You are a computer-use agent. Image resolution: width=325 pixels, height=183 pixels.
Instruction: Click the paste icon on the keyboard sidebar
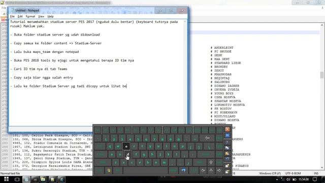click(227, 154)
